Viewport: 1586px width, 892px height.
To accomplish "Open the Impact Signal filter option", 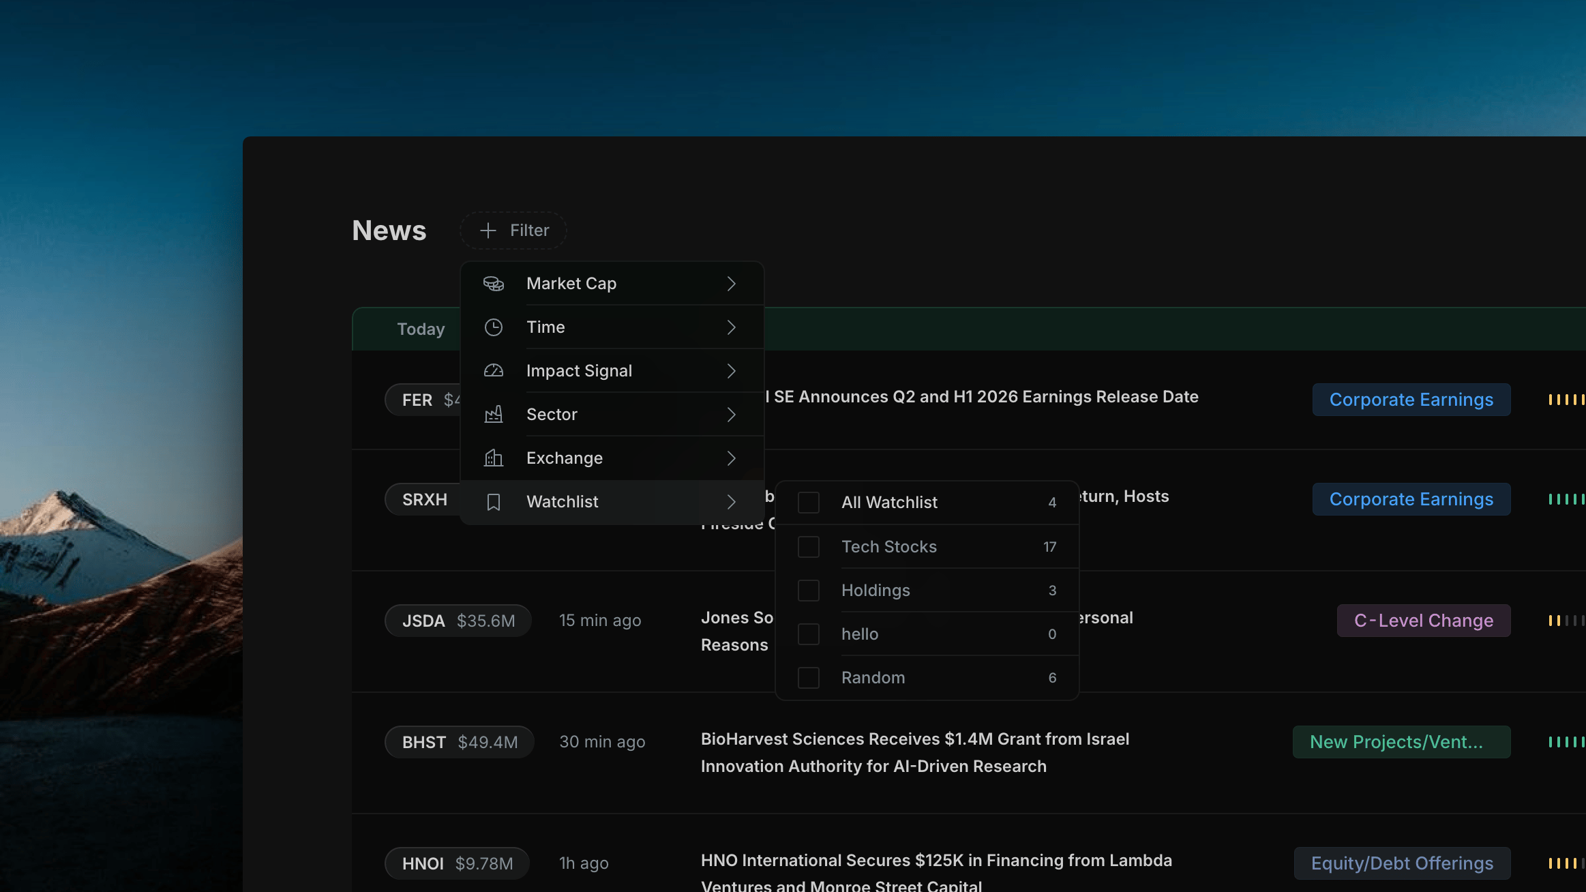I will click(x=612, y=371).
